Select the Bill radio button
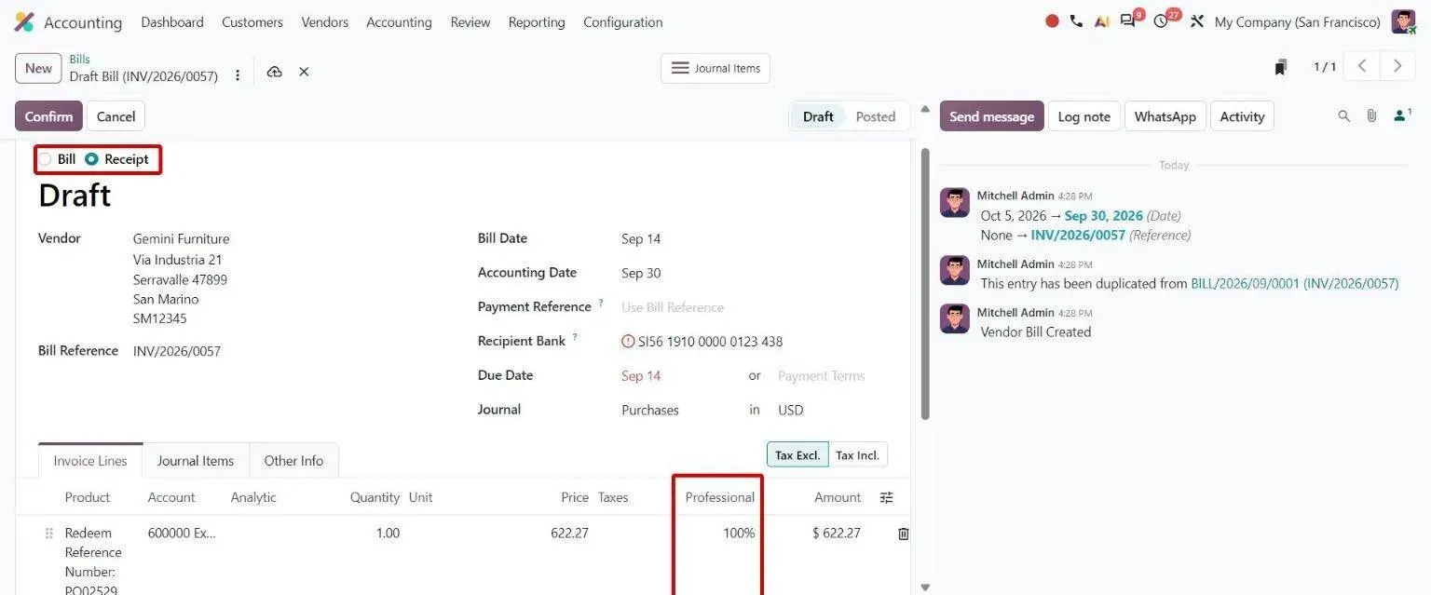The height and width of the screenshot is (595, 1431). [46, 159]
